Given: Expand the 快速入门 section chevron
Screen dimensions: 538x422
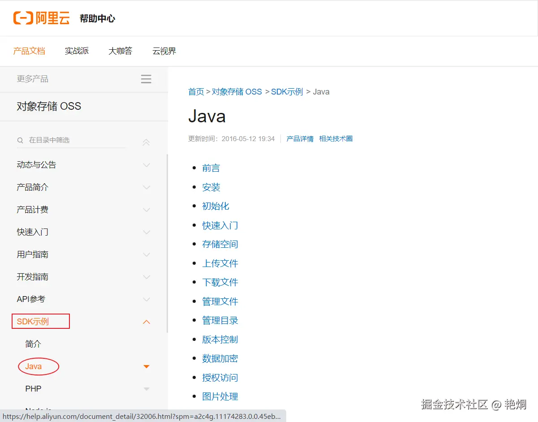Looking at the screenshot, I should coord(146,232).
